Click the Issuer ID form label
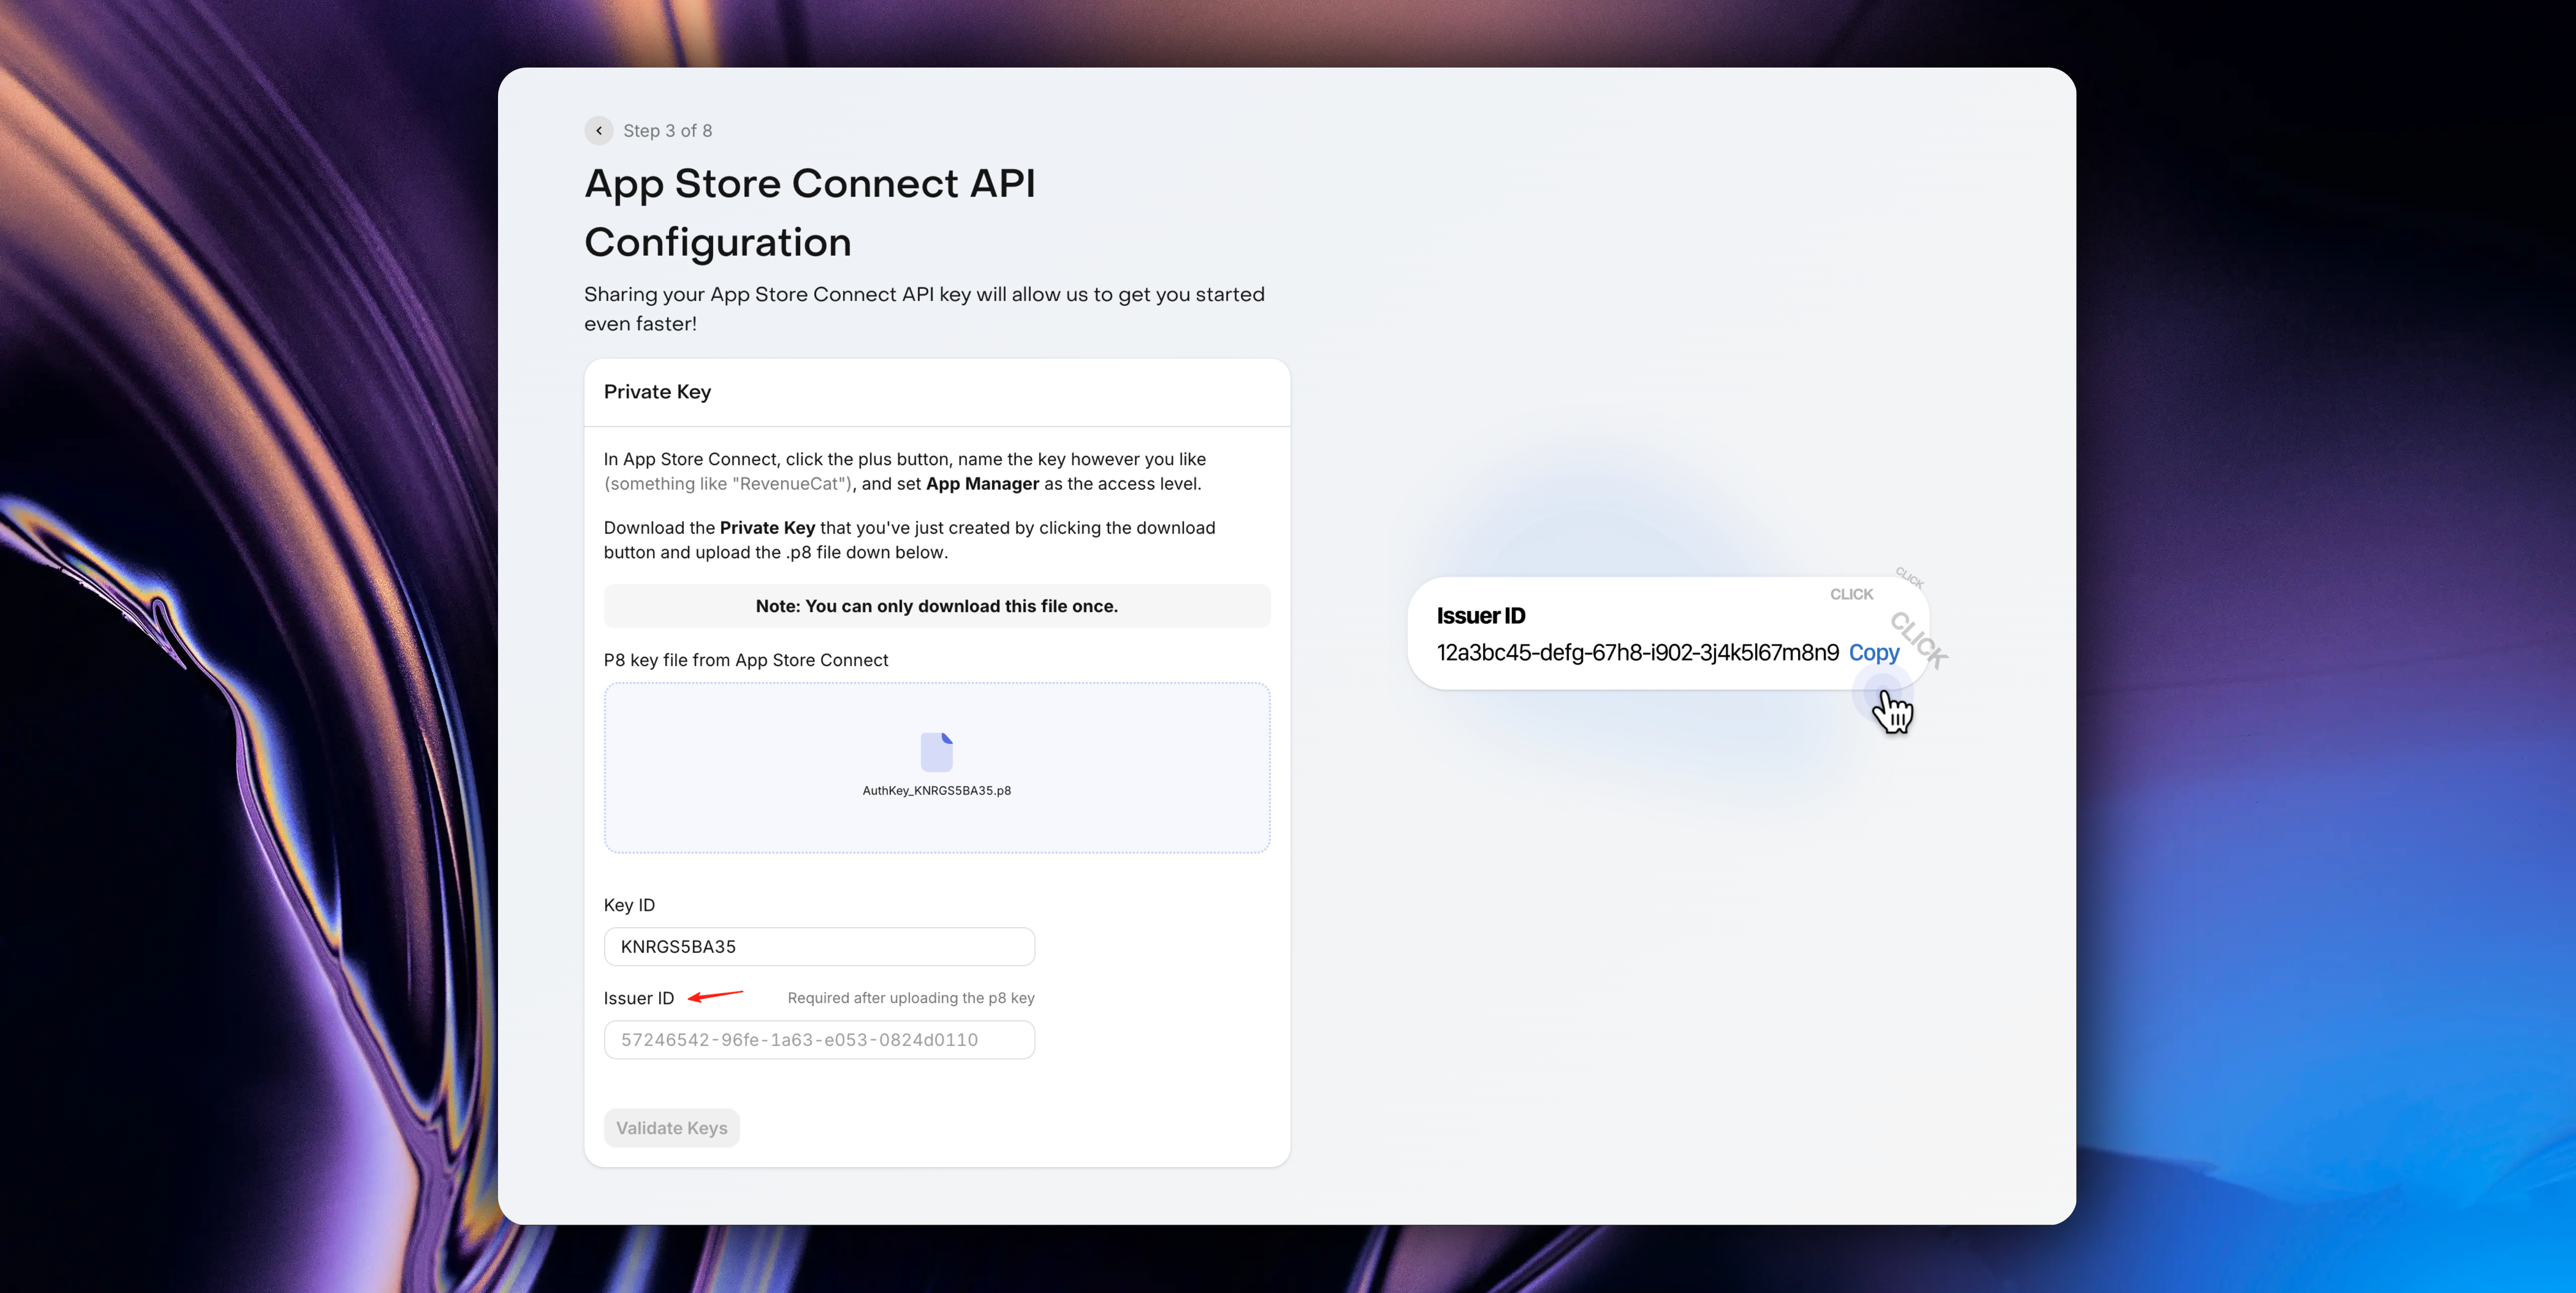 click(638, 998)
